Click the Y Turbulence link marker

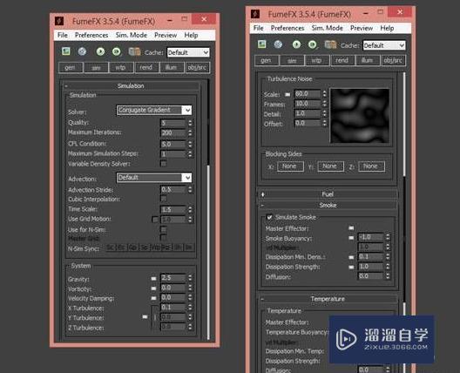point(145,317)
